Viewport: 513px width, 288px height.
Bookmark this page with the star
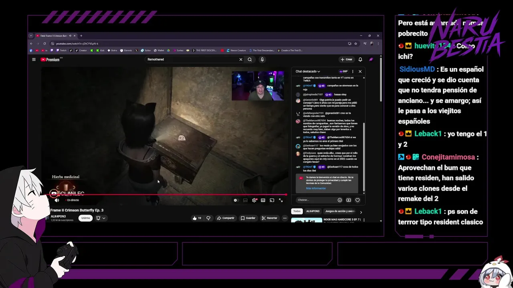coord(355,43)
